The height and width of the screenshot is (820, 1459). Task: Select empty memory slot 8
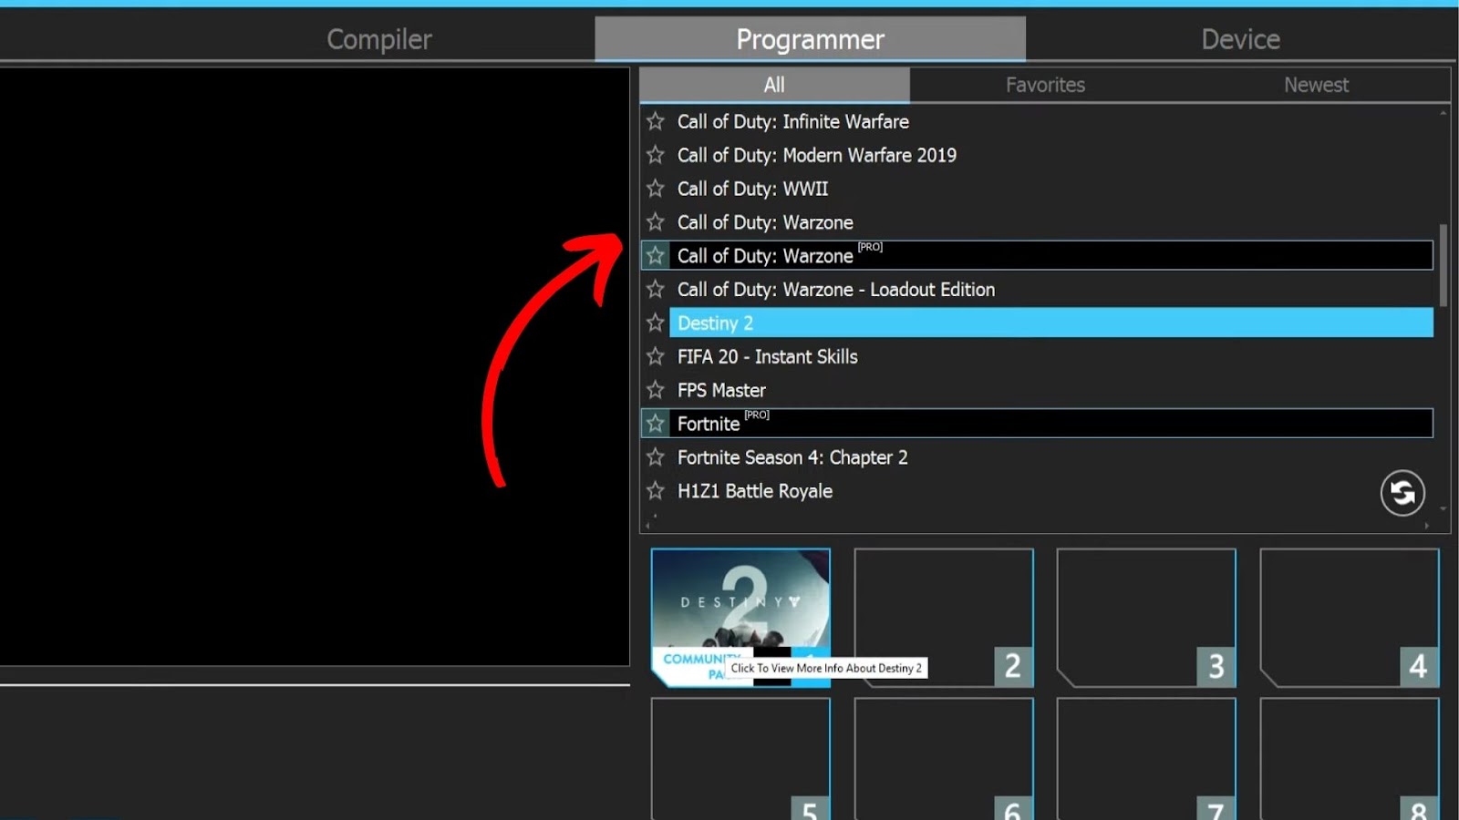pyautogui.click(x=1350, y=759)
